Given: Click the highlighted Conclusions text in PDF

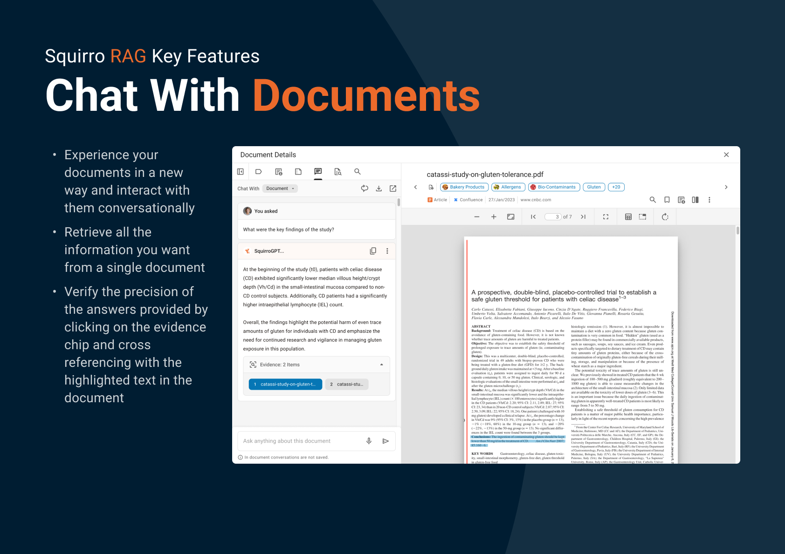Looking at the screenshot, I should [x=517, y=441].
